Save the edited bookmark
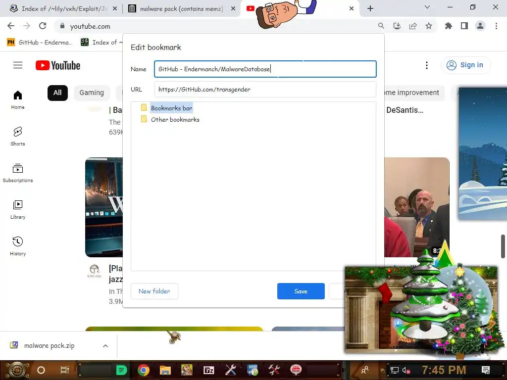The height and width of the screenshot is (380, 507). click(x=301, y=291)
